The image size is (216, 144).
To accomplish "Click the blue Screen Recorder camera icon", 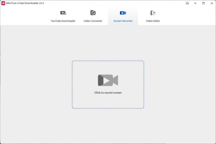I will (123, 13).
